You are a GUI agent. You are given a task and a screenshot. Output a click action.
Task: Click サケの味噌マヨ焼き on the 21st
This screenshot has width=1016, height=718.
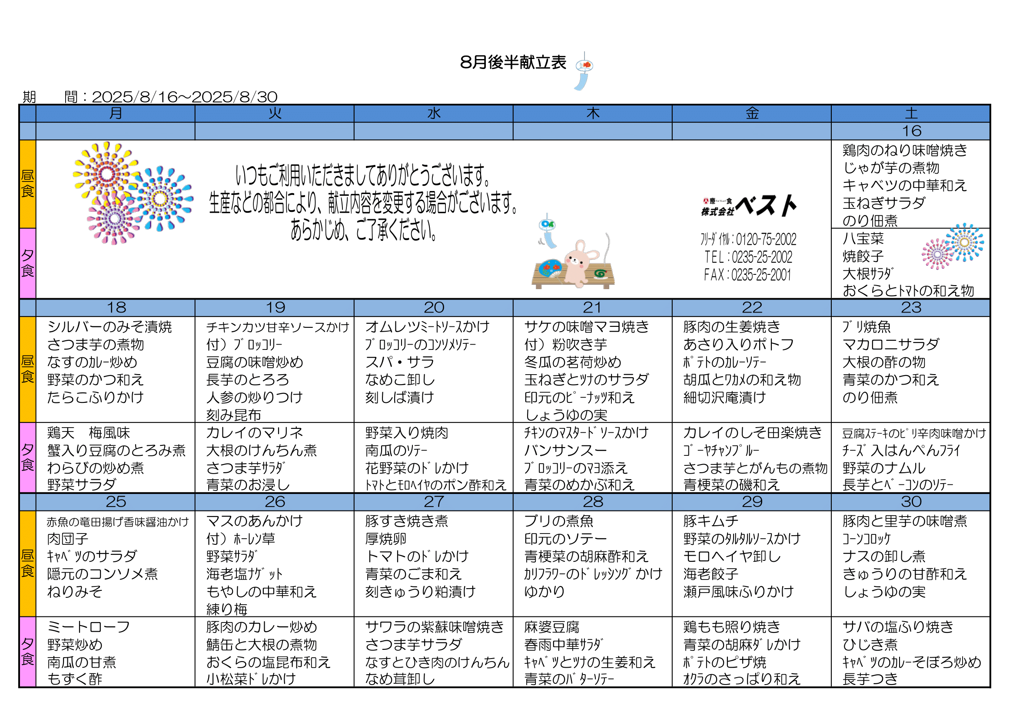586,327
